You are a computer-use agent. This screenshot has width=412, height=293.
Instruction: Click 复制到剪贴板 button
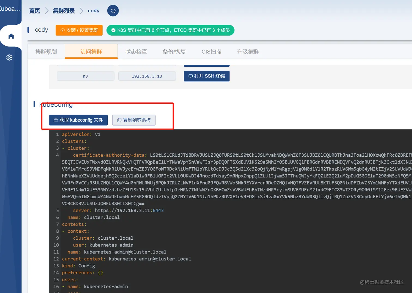click(x=134, y=120)
